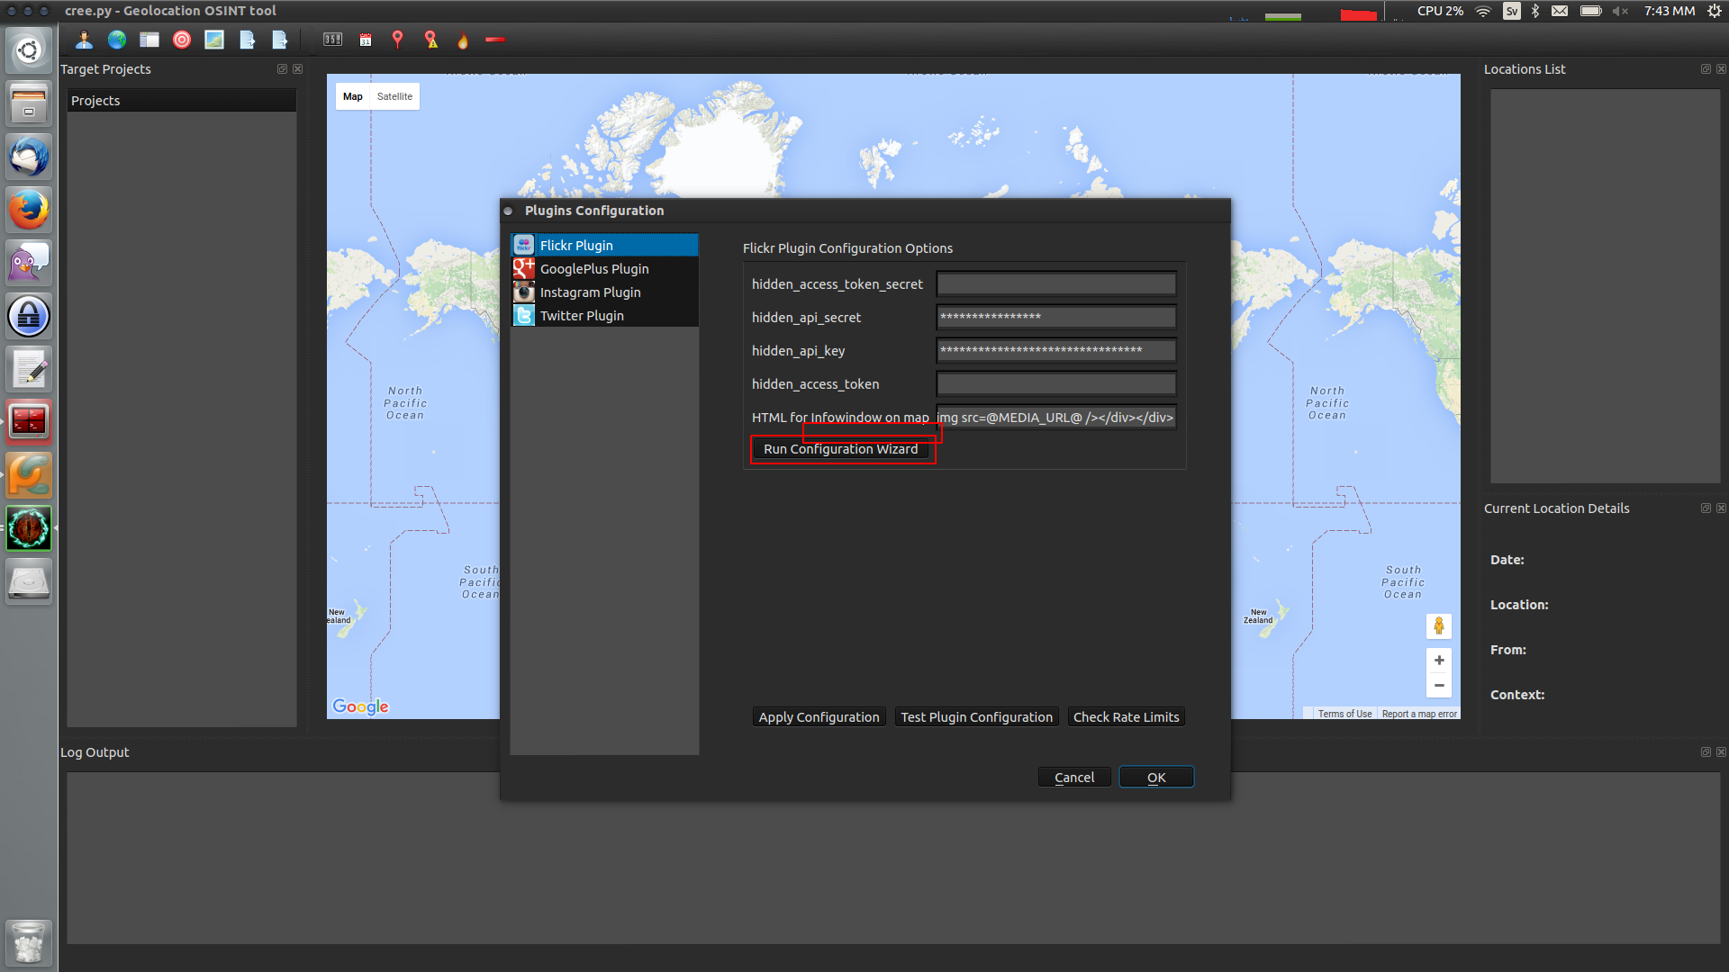Open the Terms of Use link
The height and width of the screenshot is (972, 1729).
[x=1344, y=714]
